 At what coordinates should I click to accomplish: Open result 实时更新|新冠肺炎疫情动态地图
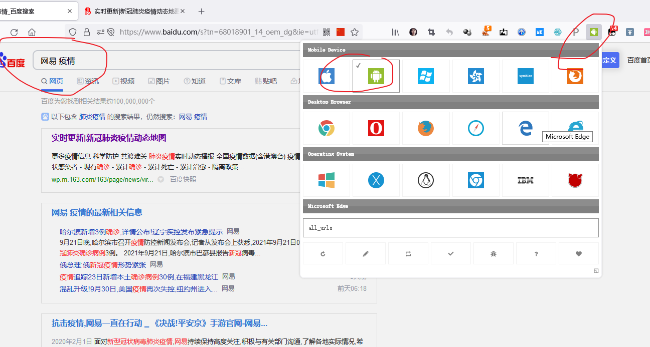tap(109, 138)
